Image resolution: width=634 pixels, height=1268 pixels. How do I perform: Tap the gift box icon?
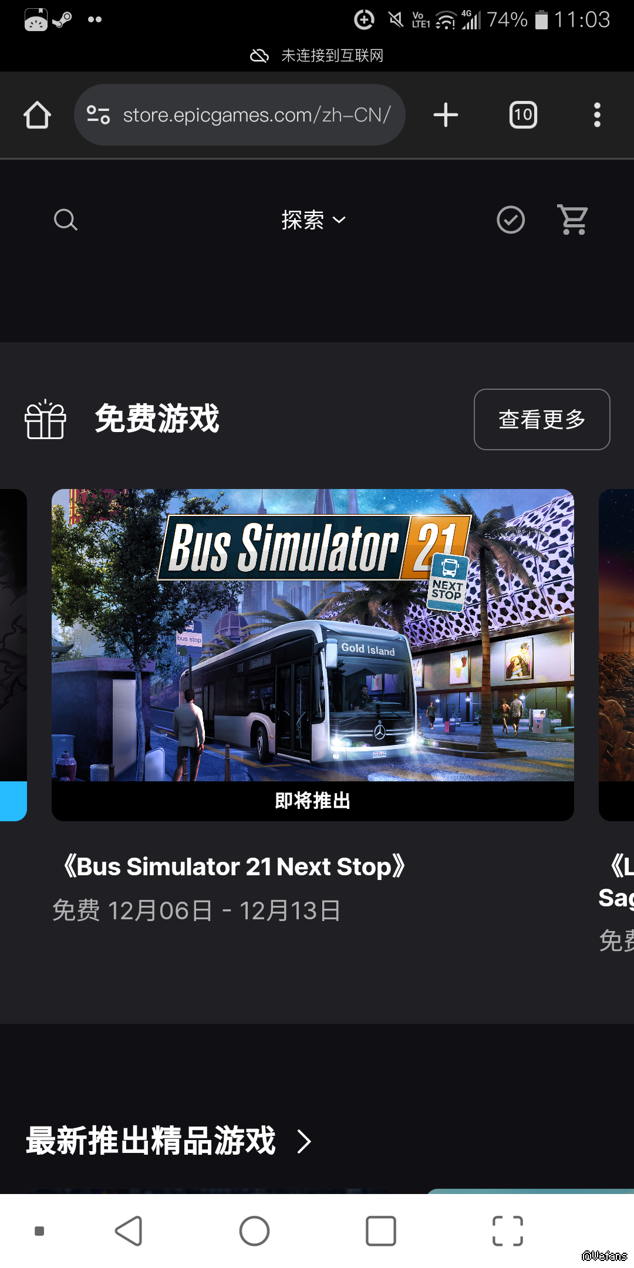tap(45, 419)
